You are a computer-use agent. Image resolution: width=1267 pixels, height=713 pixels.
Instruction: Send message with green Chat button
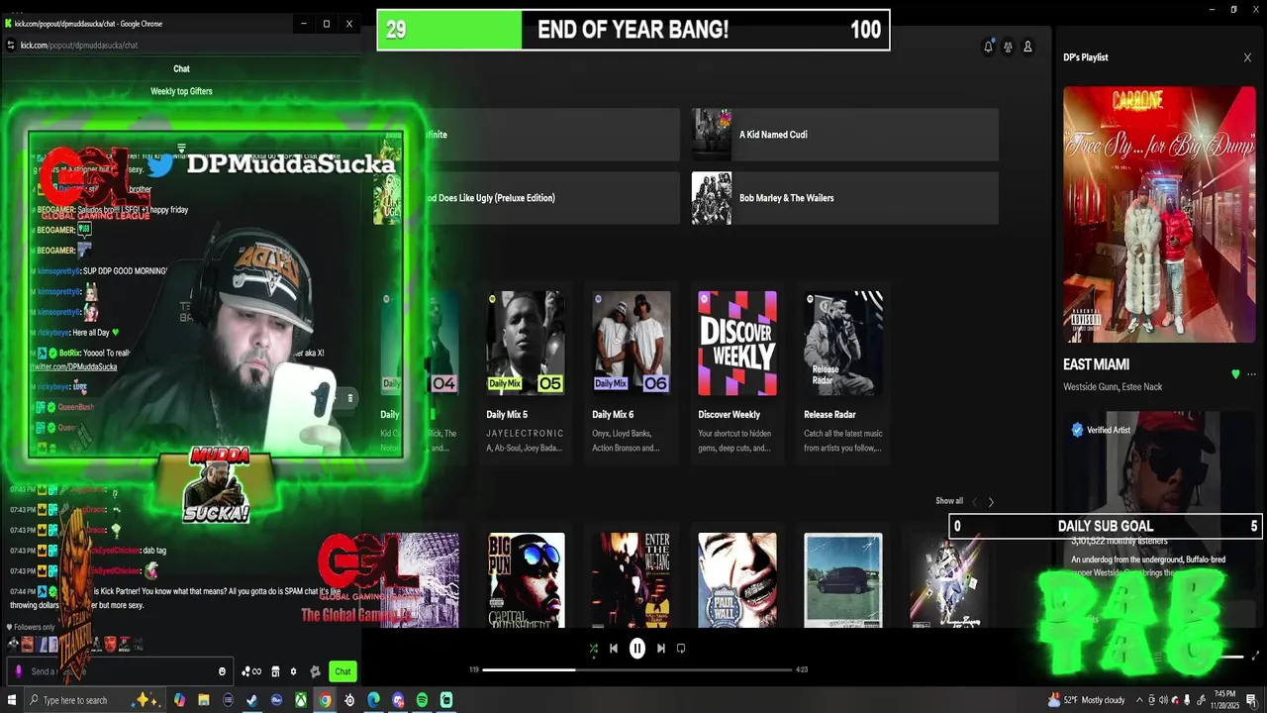[342, 671]
